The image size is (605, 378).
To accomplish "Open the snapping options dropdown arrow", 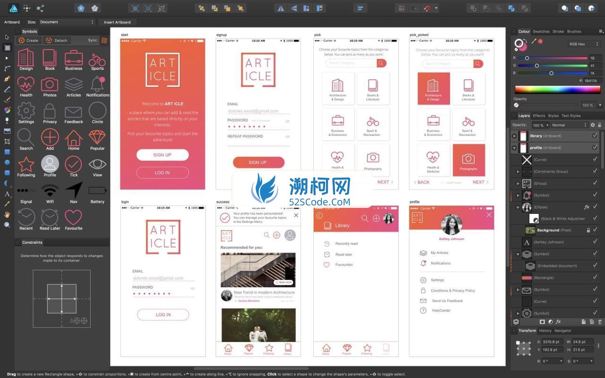I will tap(436, 8).
